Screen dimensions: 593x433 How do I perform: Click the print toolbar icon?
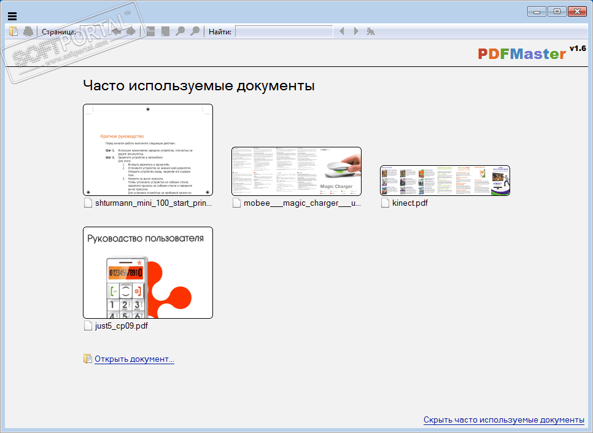point(28,31)
